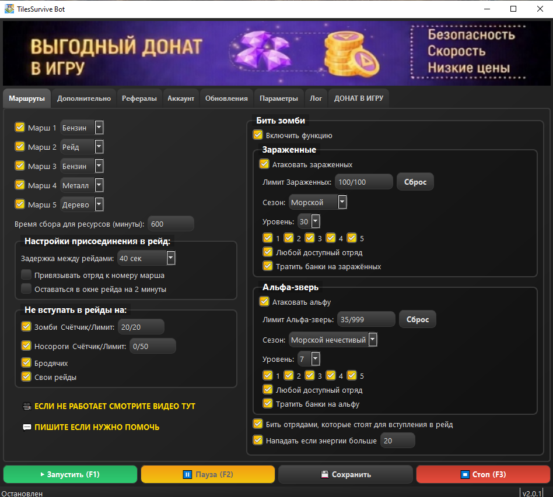
Task: Open the ПИШИТЕ ЕСЛИ НУЖНО ПОМОЧЬ link
Action: click(x=96, y=427)
